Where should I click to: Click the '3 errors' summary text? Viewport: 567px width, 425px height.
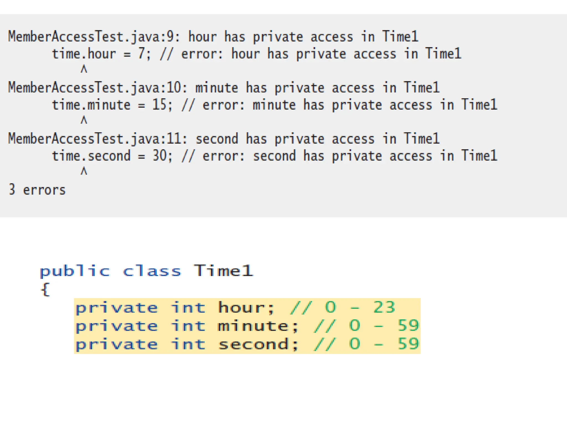(x=37, y=190)
